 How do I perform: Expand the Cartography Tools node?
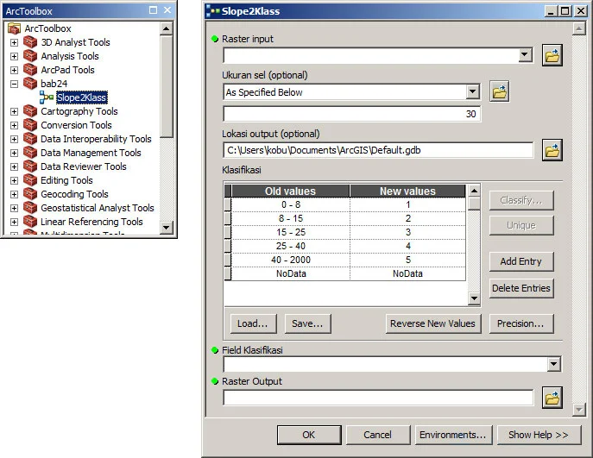(x=14, y=111)
